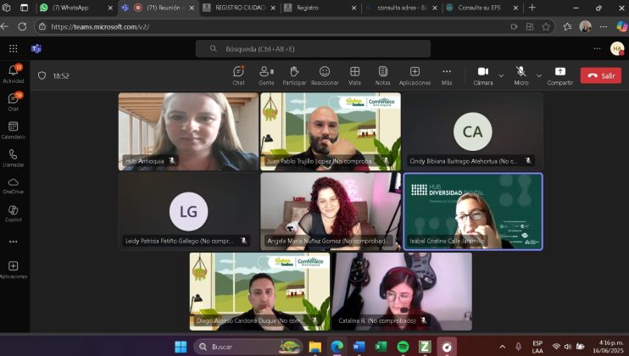Expand the Cámara options arrow

tap(501, 75)
